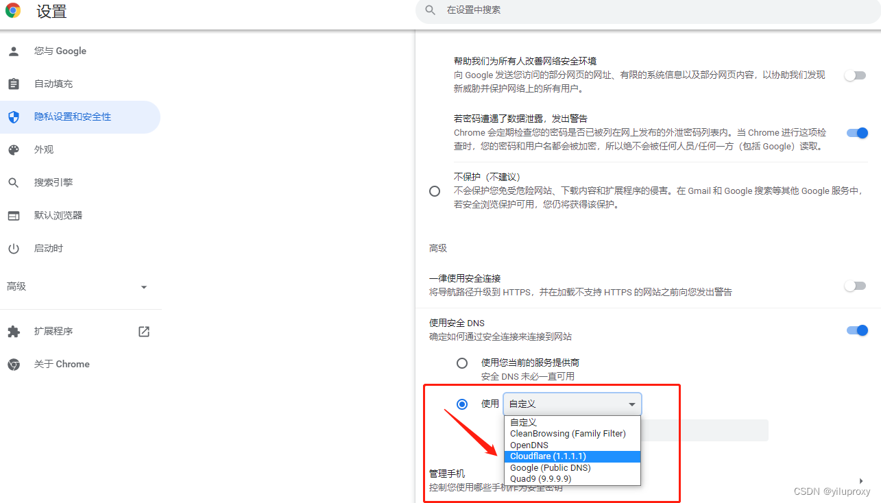881x503 pixels.
Task: Click the 确定如何通过安全连接来连接到网站 description
Action: tap(500, 336)
